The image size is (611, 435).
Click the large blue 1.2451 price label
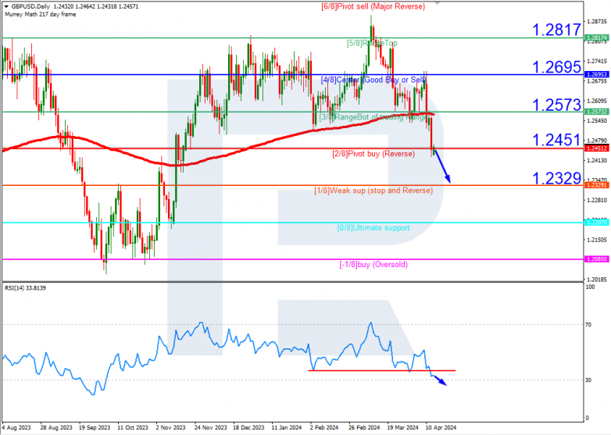pos(556,140)
